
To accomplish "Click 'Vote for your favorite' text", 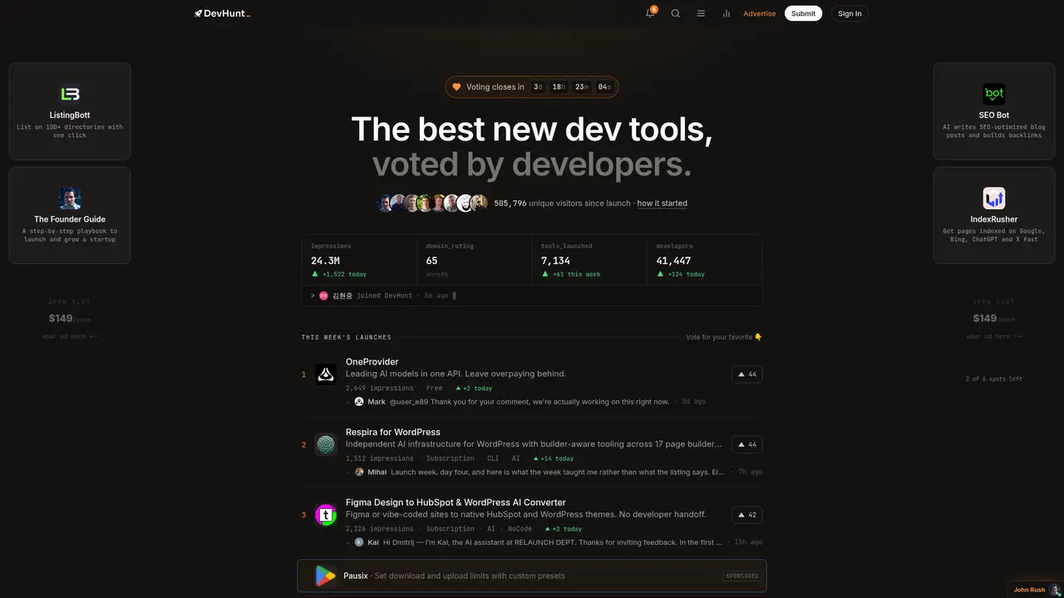I will tap(724, 337).
